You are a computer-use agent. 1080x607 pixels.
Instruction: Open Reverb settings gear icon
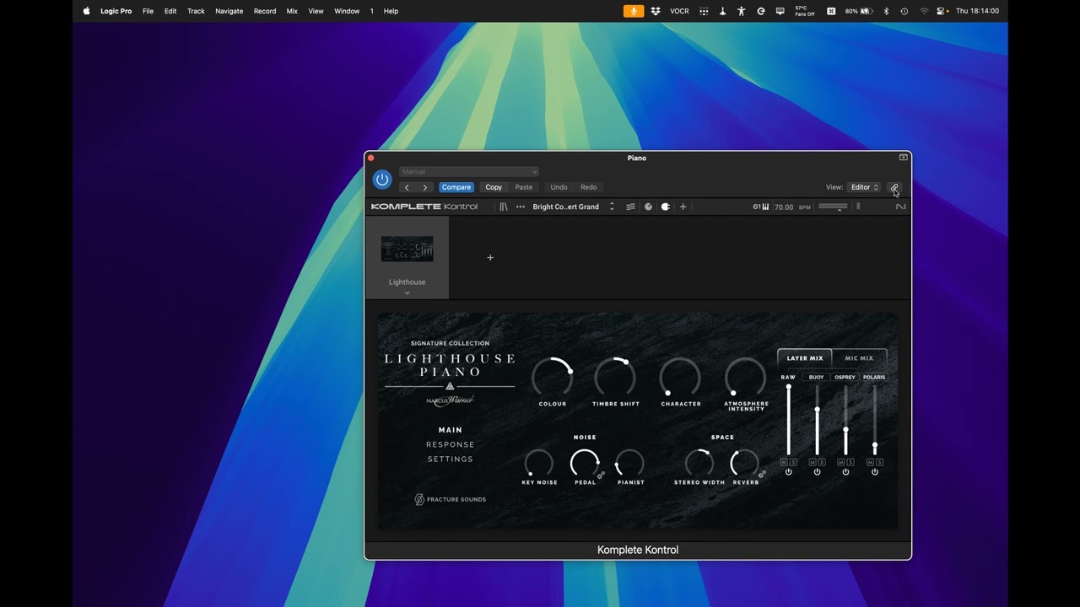762,474
